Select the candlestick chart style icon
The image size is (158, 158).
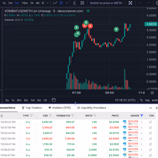(61, 3)
